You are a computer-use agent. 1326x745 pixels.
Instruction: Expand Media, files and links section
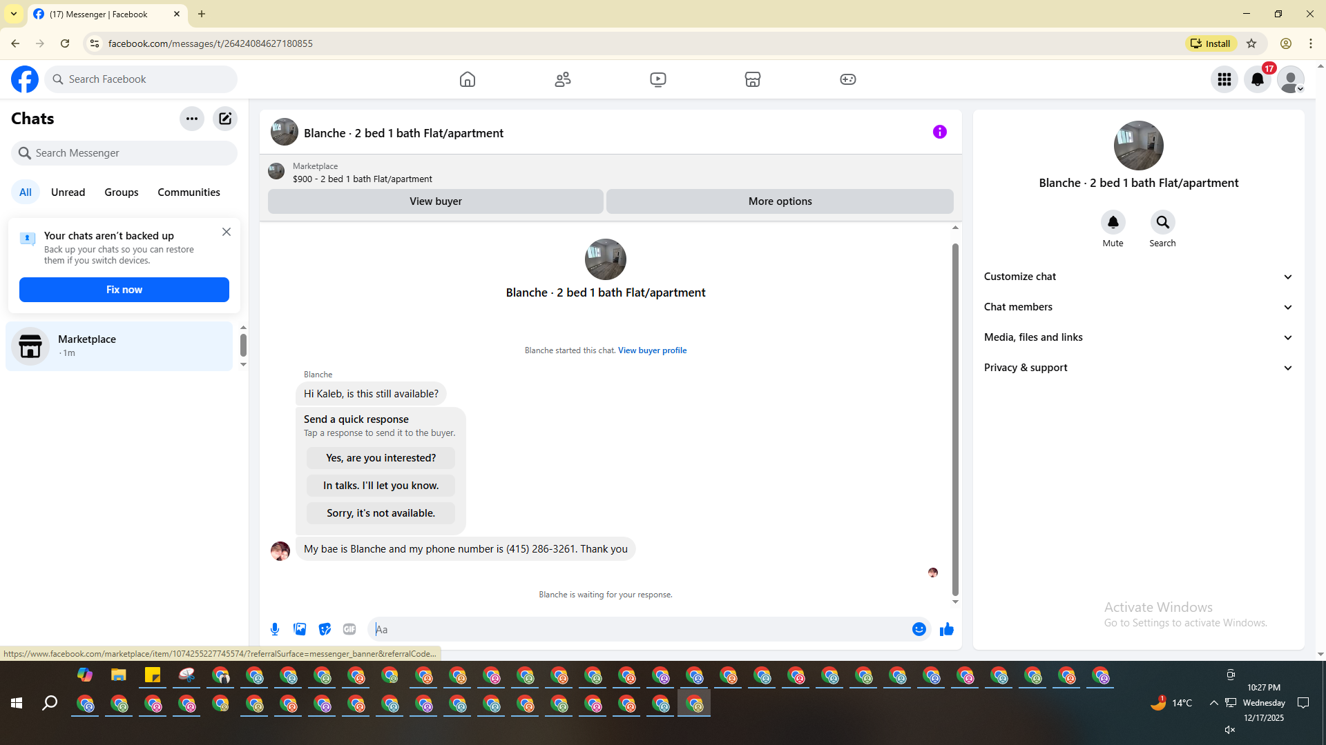tap(1138, 337)
